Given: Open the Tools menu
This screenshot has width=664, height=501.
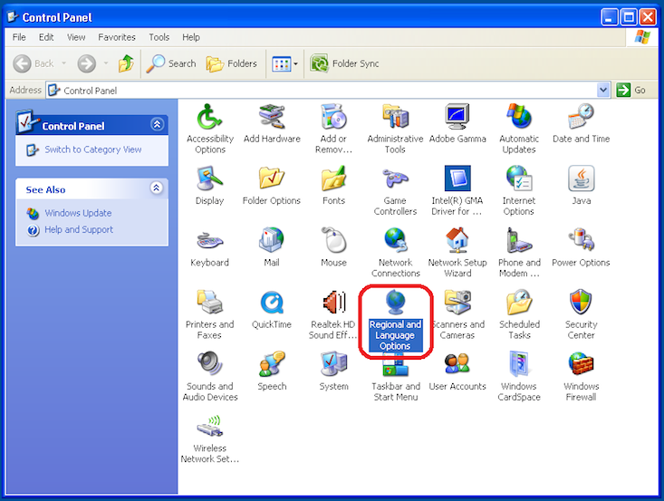Looking at the screenshot, I should point(159,37).
